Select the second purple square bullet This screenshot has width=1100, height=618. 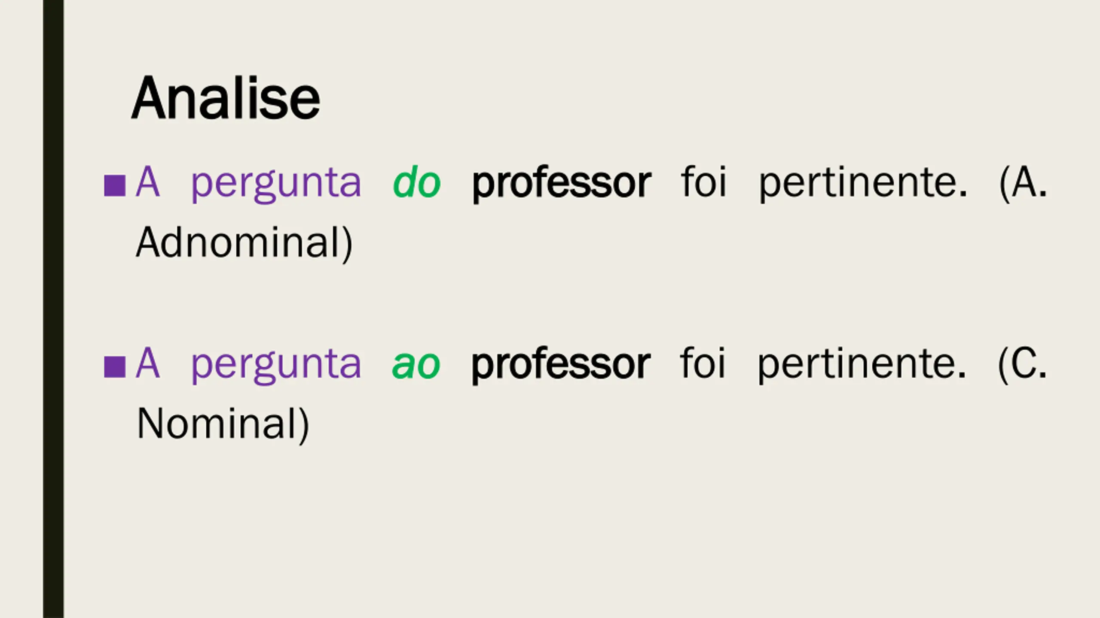115,367
